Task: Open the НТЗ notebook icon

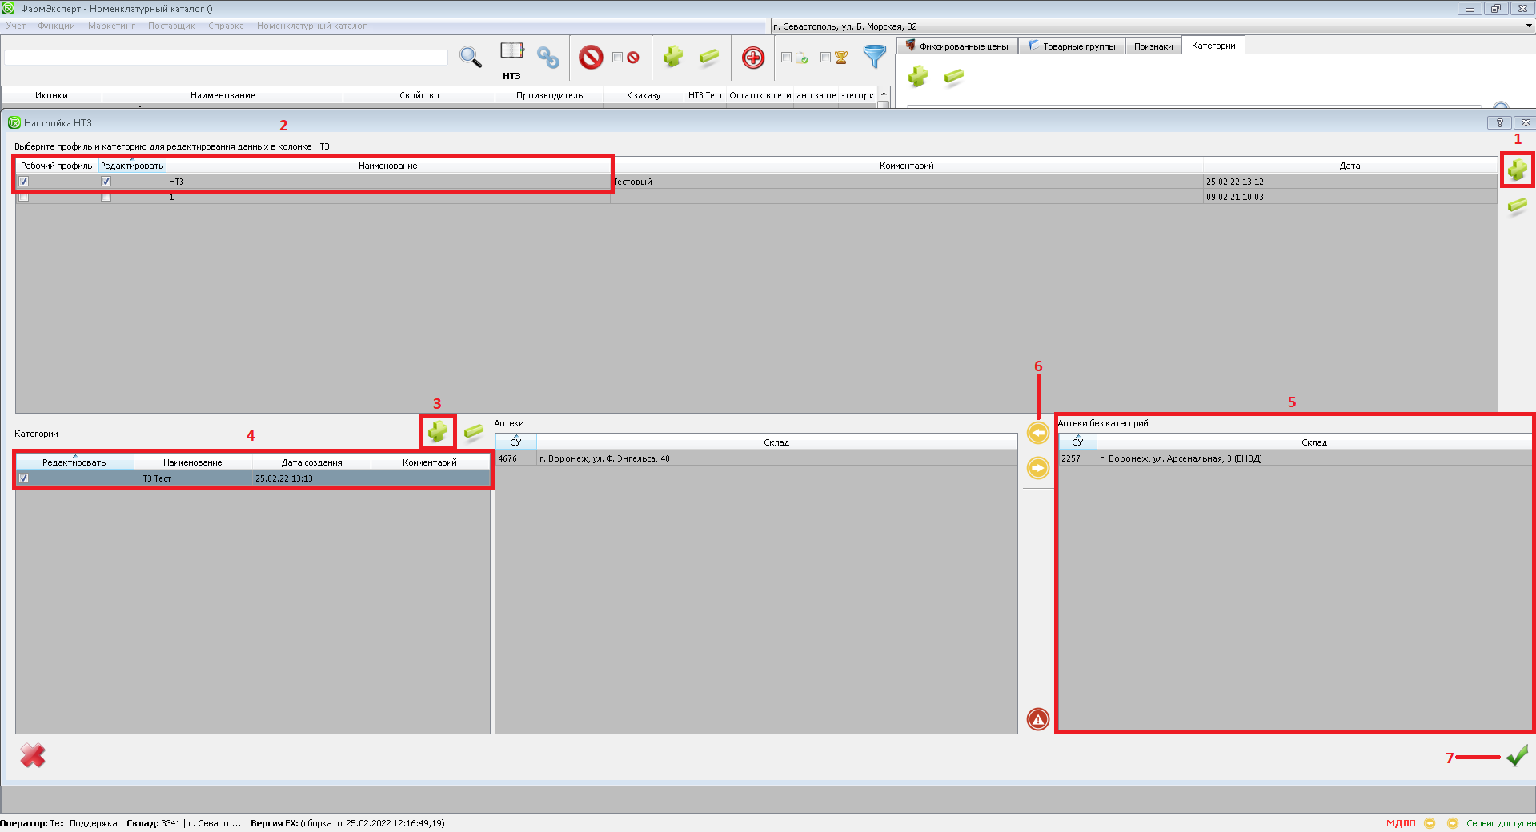Action: (x=511, y=52)
